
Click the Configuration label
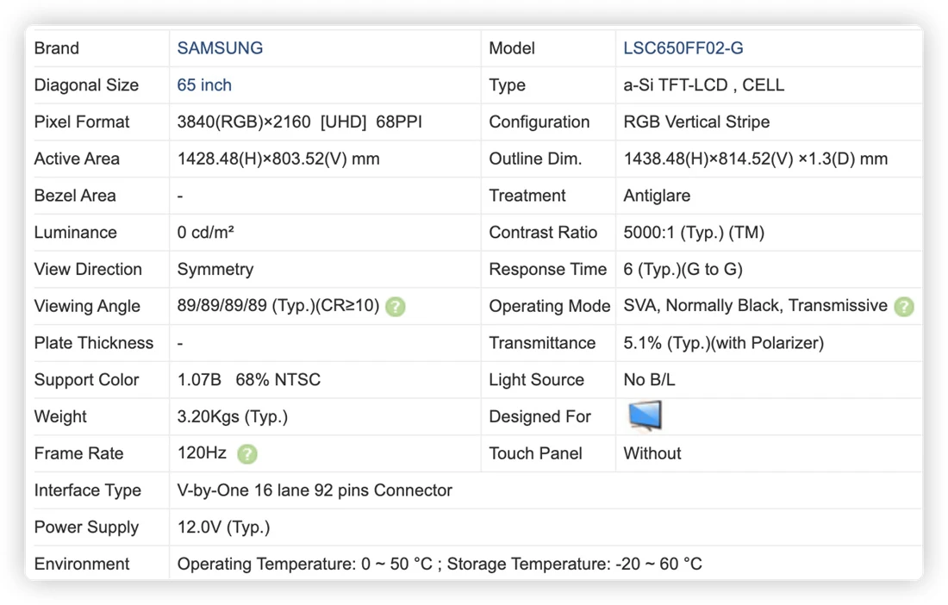[x=539, y=122]
